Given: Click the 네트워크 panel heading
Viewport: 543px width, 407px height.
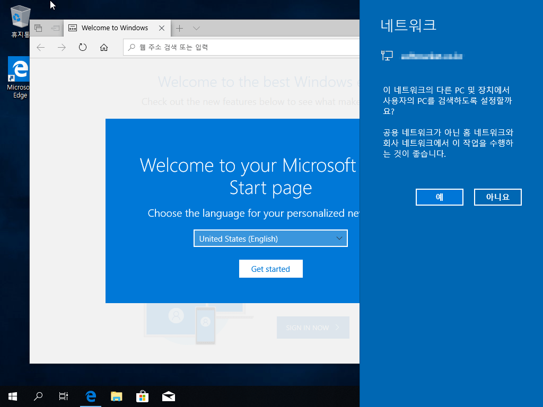Looking at the screenshot, I should click(x=408, y=25).
